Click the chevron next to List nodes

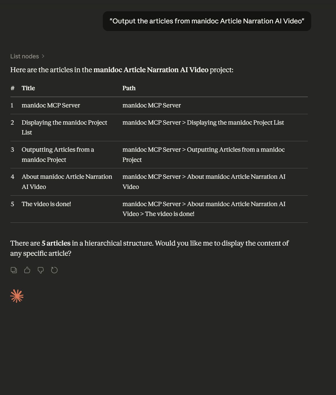44,56
